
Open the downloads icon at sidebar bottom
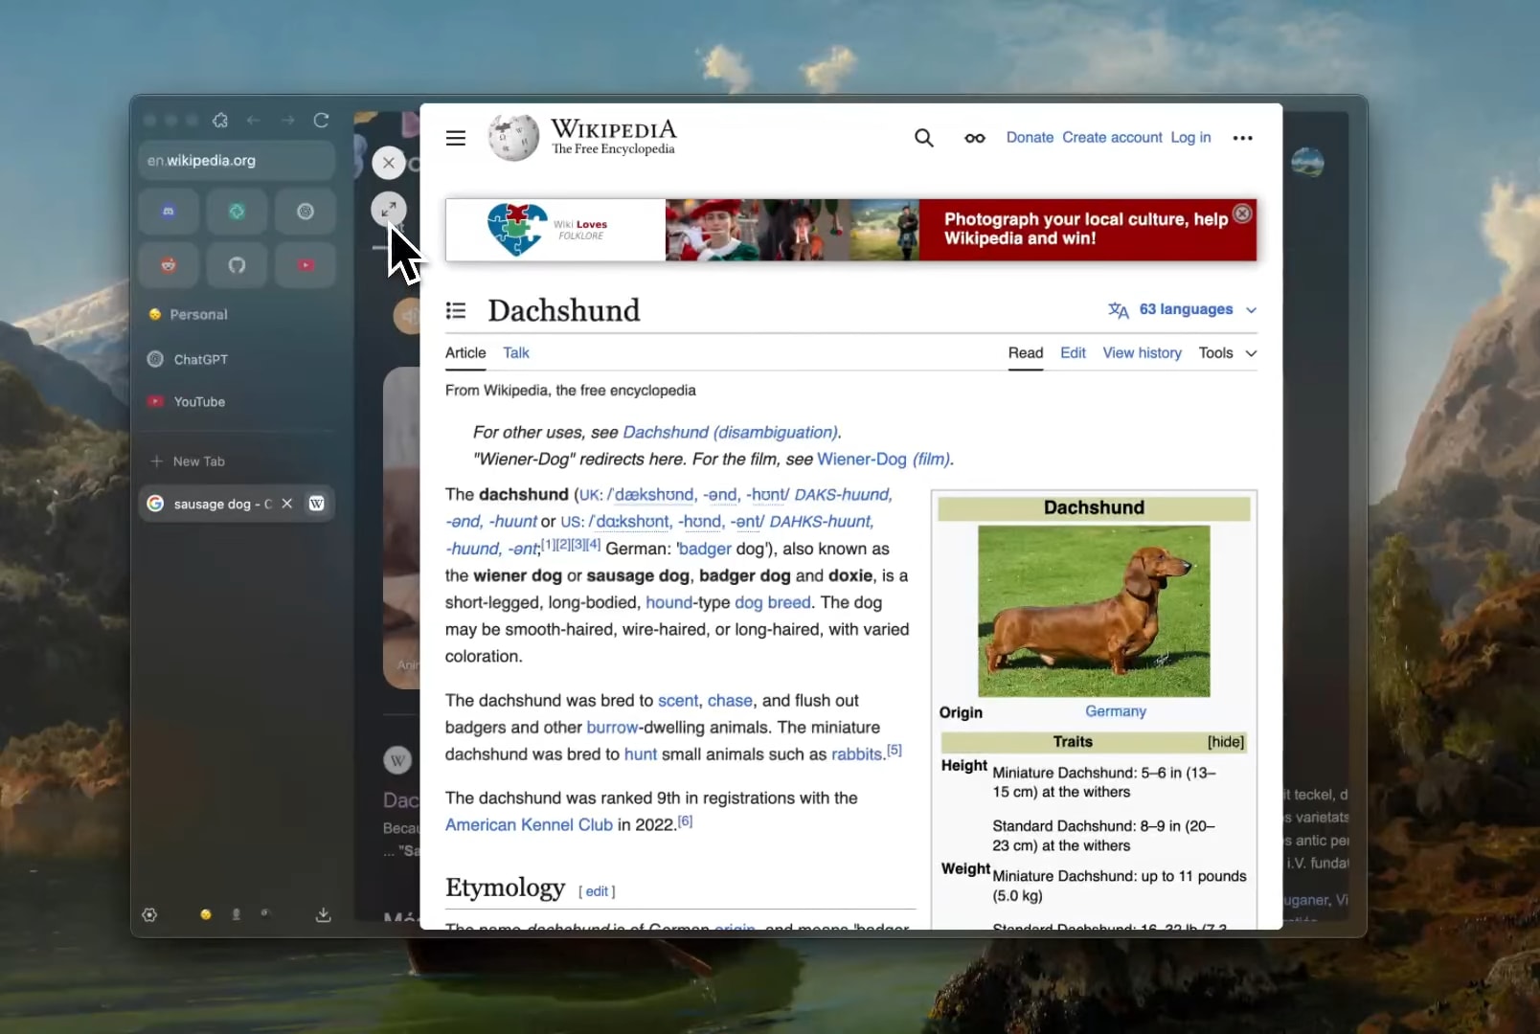click(x=324, y=915)
